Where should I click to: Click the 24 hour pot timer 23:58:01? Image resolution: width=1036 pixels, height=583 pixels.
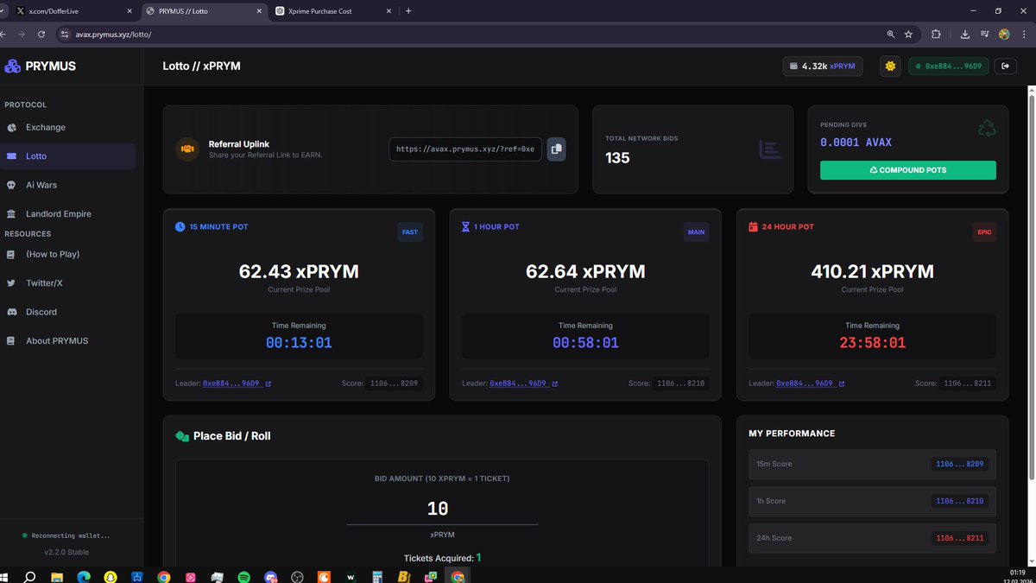[x=872, y=343]
